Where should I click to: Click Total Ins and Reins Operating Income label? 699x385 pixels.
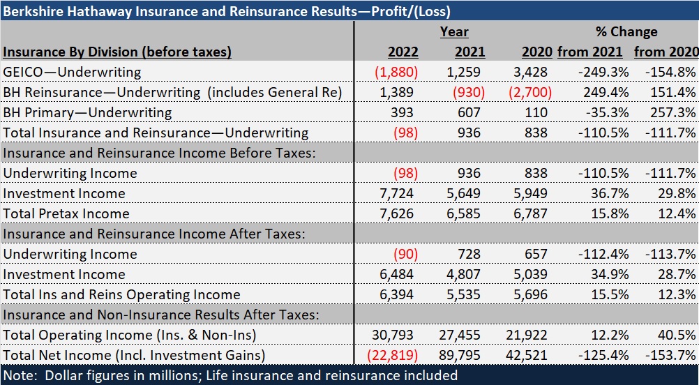tap(121, 294)
